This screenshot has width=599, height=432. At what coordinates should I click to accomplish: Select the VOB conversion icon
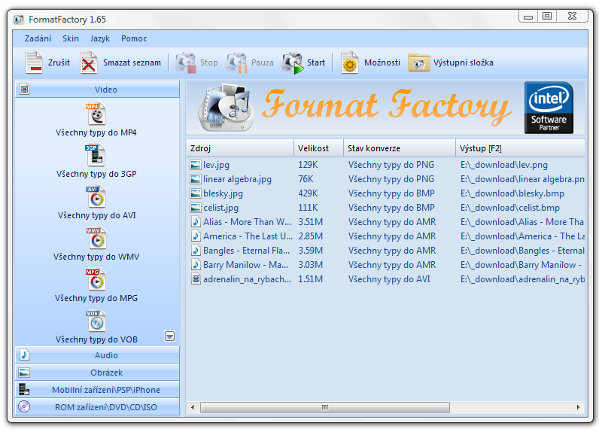(x=96, y=321)
